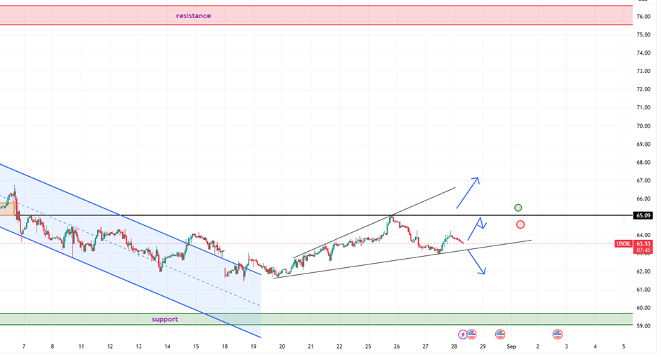Click date 14 on the time axis
661x357 pixels.
167,346
